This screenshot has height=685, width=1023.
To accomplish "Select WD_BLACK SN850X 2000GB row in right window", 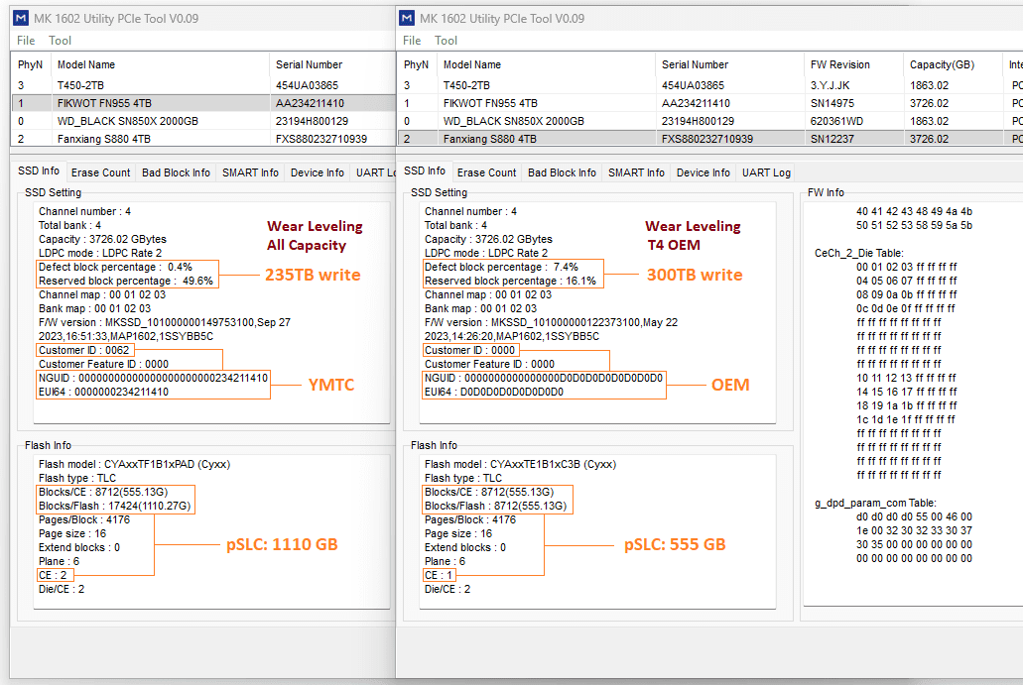I will point(710,121).
